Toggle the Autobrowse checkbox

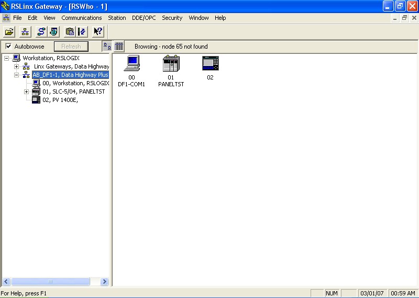point(8,46)
